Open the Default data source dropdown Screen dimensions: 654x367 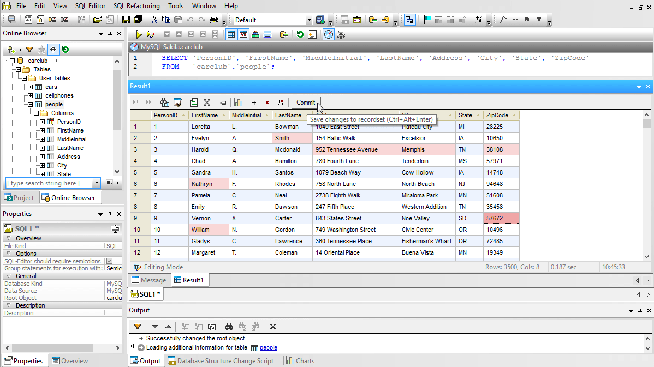point(309,20)
